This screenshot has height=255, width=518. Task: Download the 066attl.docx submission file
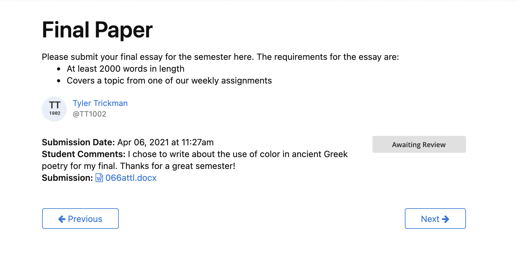click(x=131, y=178)
